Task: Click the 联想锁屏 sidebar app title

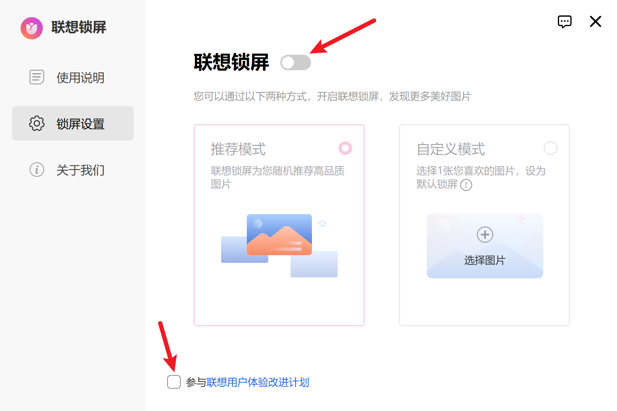Action: coord(79,27)
